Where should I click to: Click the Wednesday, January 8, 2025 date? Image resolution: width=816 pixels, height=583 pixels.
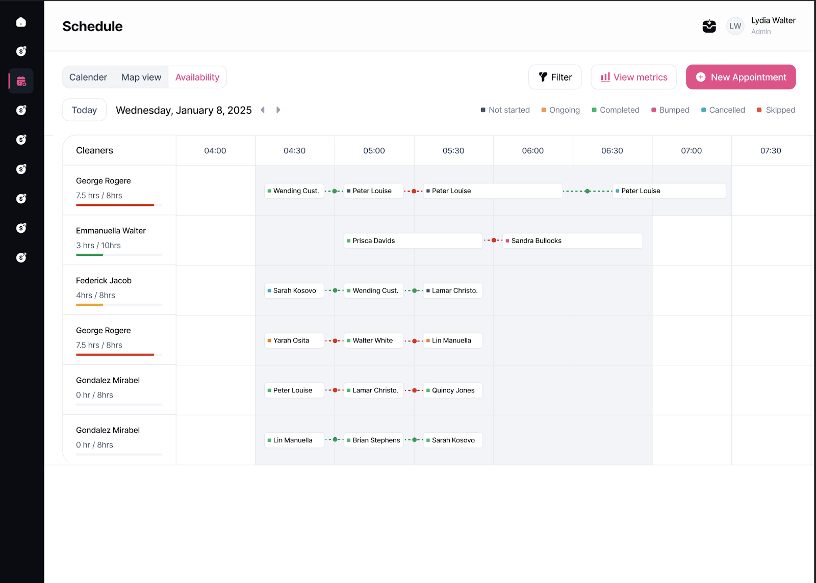(x=184, y=110)
